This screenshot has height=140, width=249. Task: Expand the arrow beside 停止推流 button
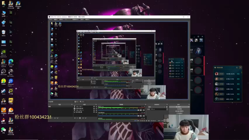click(x=189, y=107)
